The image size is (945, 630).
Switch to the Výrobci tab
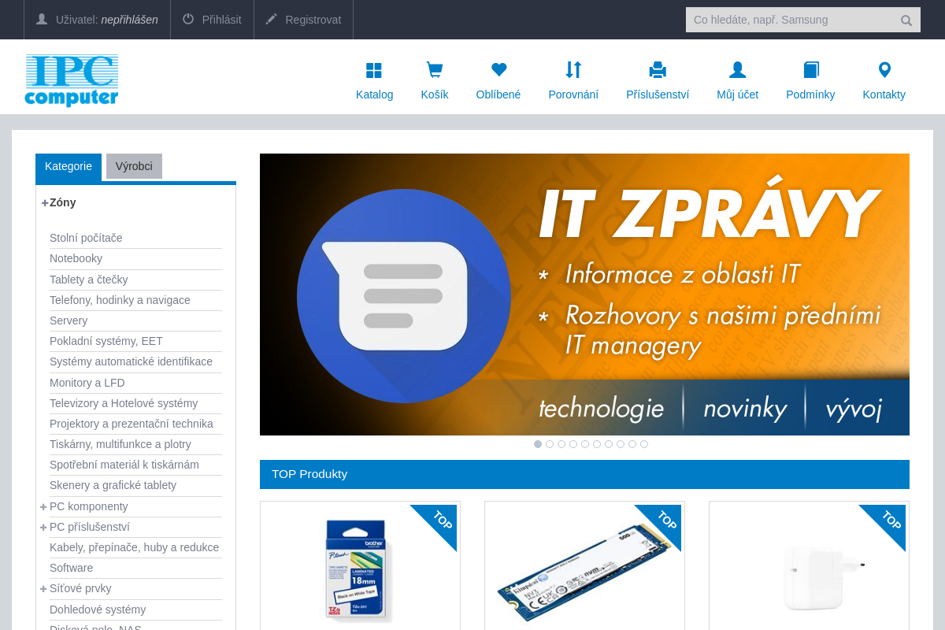(134, 166)
